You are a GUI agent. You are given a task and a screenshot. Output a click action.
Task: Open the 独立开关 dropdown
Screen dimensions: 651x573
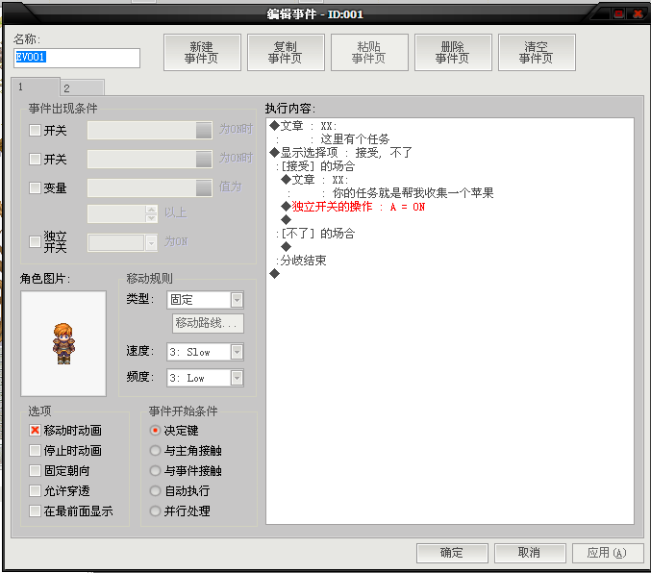tap(151, 243)
